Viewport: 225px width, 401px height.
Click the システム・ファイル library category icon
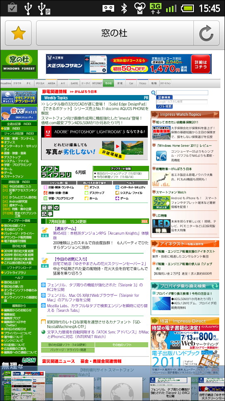click(117, 193)
